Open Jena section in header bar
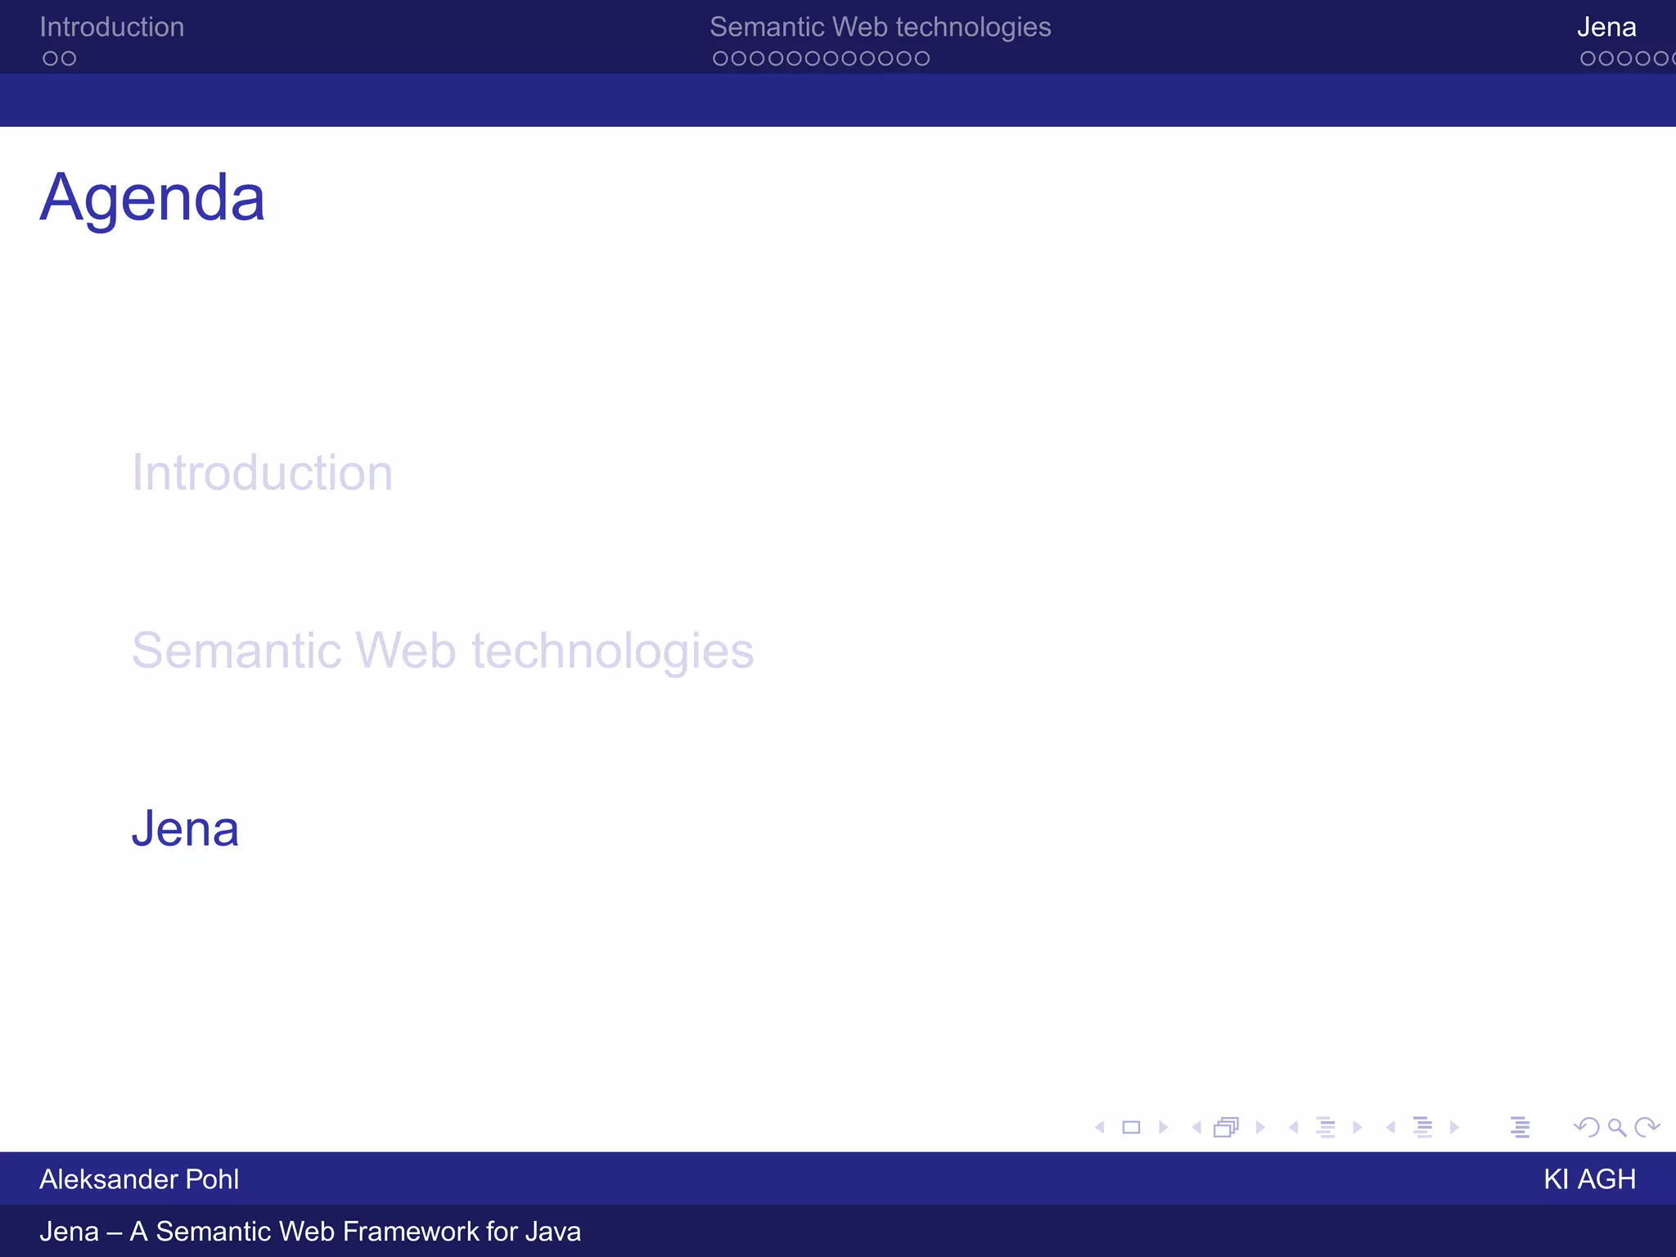 (1606, 27)
